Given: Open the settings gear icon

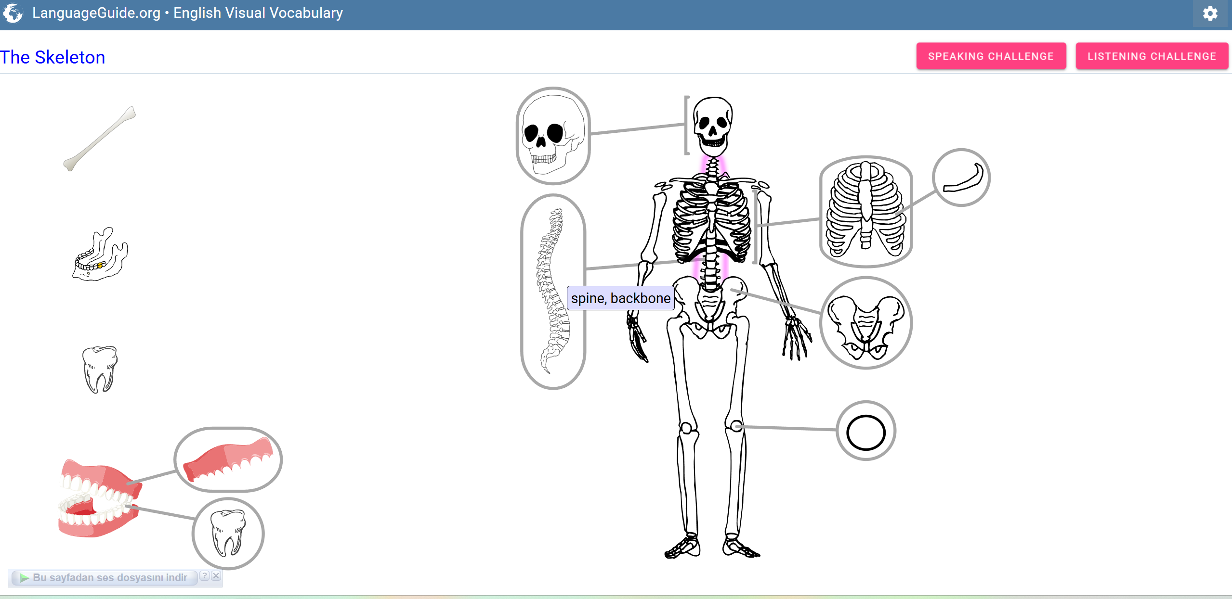Looking at the screenshot, I should [1210, 13].
